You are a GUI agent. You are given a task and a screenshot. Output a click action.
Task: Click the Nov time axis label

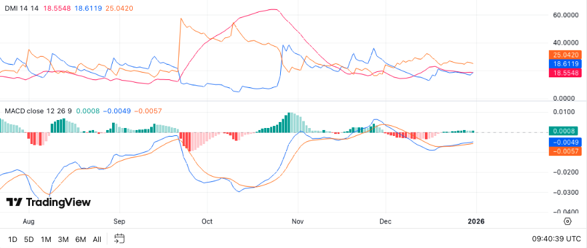[x=298, y=221]
